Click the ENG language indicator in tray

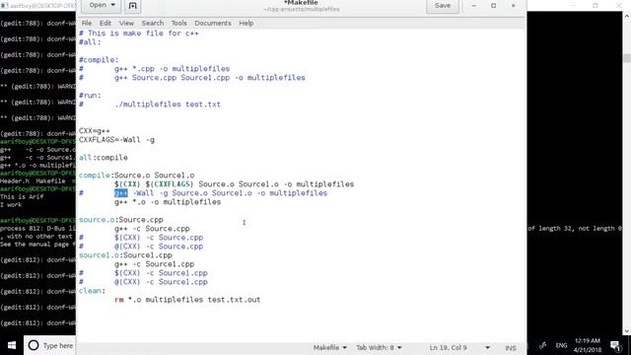[561, 345]
